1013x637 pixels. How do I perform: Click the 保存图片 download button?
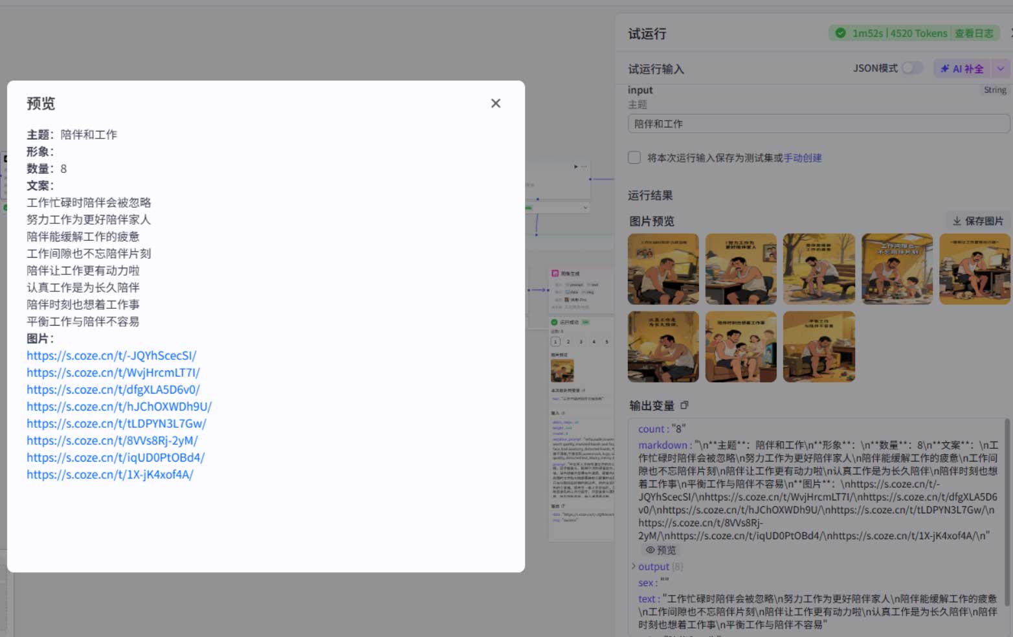point(978,221)
